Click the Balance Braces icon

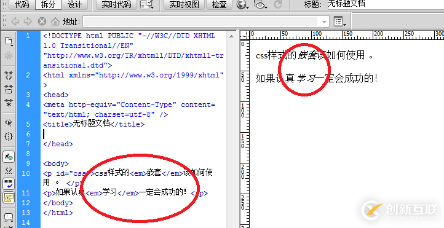pos(9,136)
